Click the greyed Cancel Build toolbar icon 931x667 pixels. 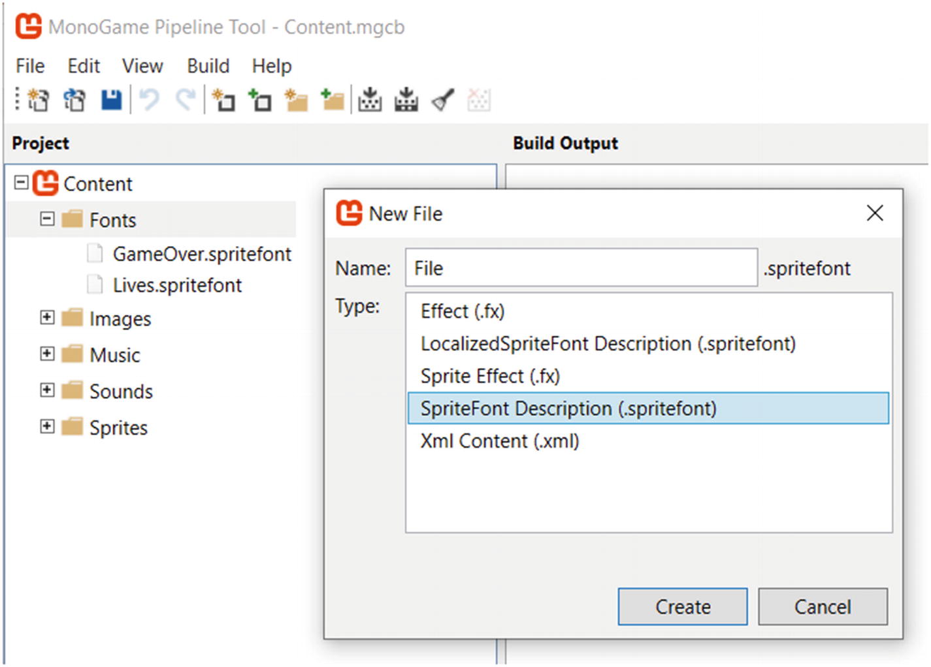(478, 100)
